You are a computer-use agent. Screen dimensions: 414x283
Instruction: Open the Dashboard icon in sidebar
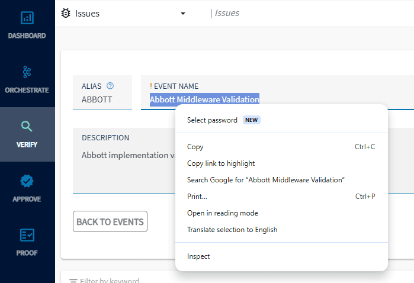(x=27, y=18)
